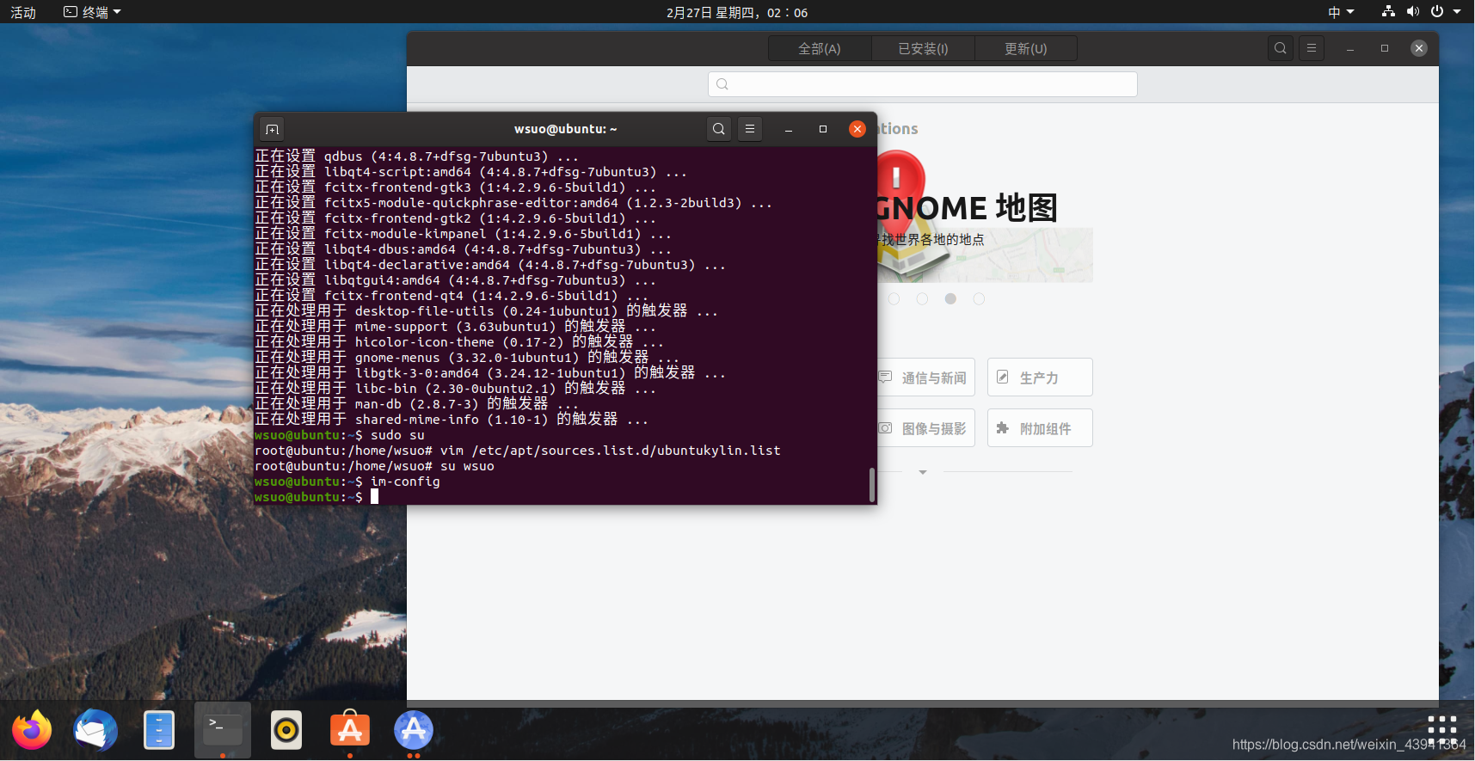Click the volume icon in top bar

click(x=1412, y=11)
